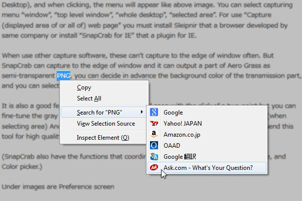Click the highlighted PNG word in the text
Screen dimensions: 302x201
coord(63,75)
